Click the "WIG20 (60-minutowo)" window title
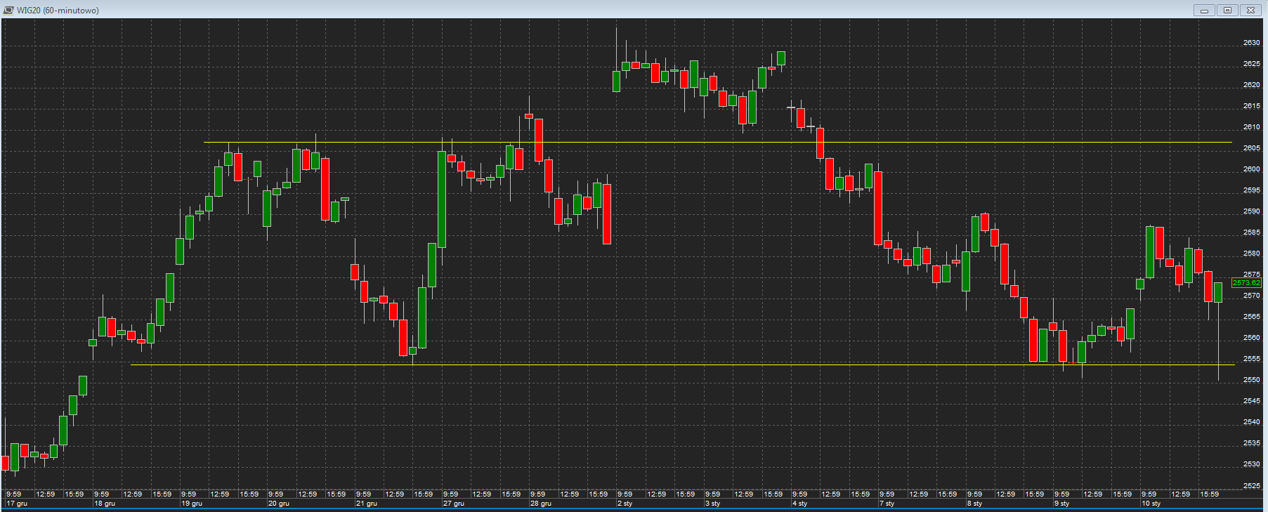This screenshot has width=1268, height=512. click(x=58, y=11)
